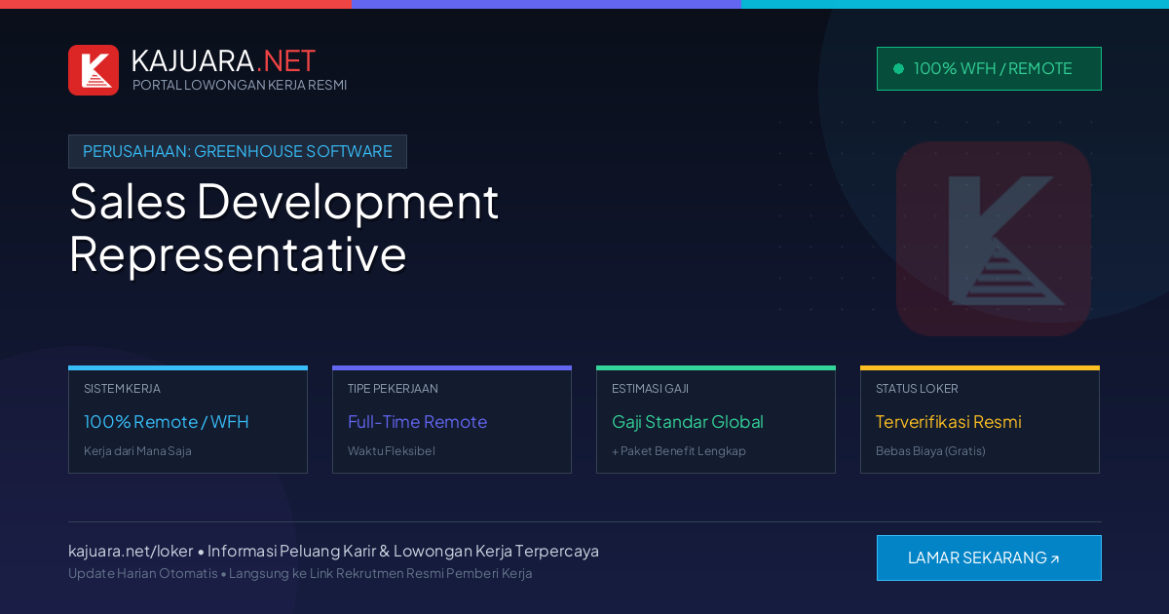Click the Full-Time Remote value
This screenshot has height=614, width=1169.
click(417, 422)
